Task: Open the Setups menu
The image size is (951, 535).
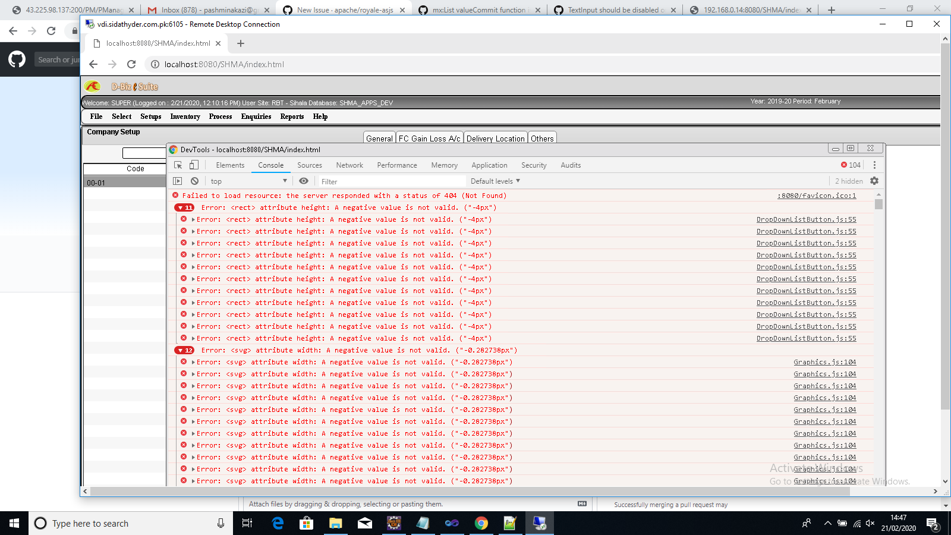Action: coord(150,117)
